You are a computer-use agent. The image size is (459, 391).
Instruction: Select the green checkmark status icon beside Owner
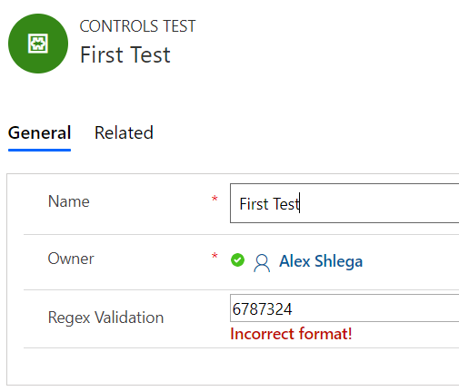237,260
